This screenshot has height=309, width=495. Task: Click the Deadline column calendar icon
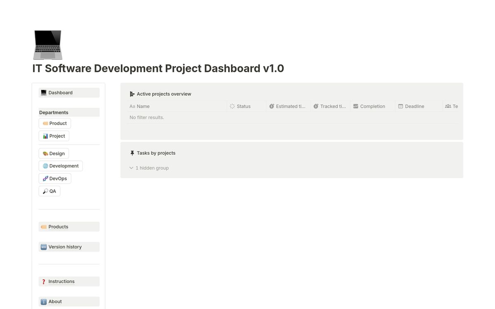coord(401,106)
